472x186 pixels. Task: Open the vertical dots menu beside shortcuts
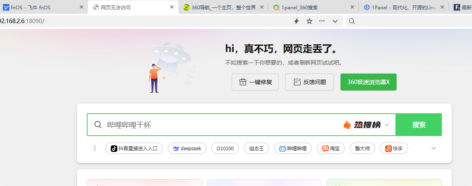click(95, 148)
